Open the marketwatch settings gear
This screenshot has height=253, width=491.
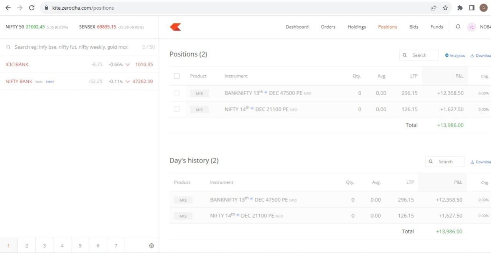(x=152, y=246)
